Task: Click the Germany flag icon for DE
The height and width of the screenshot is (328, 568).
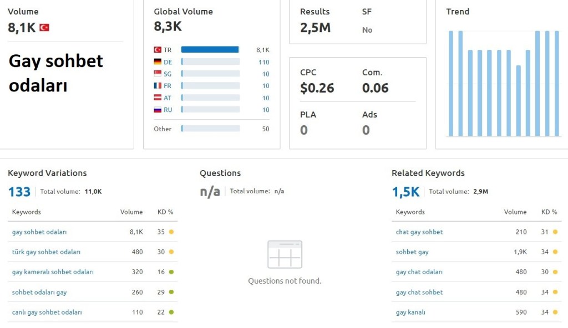Action: (158, 62)
